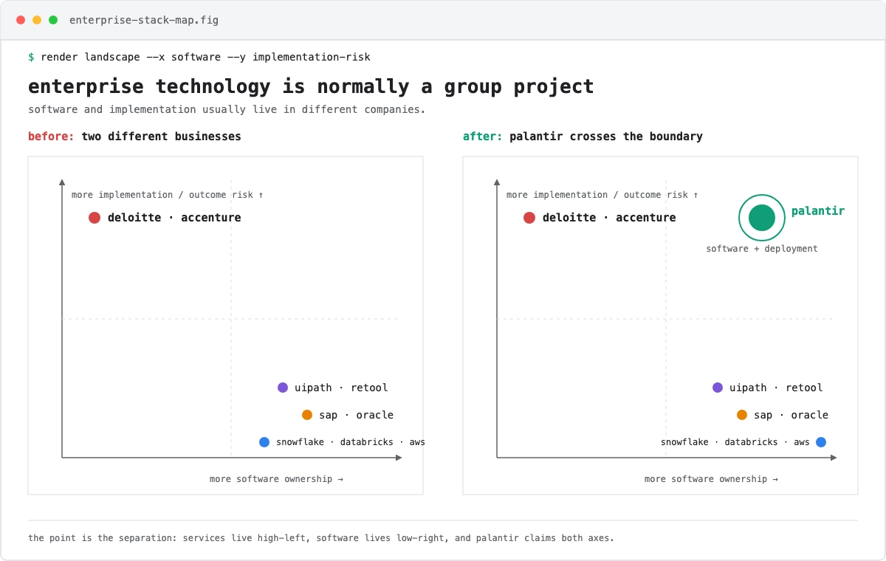The image size is (886, 561).
Task: Select the red deloitte dot in after chart
Action: click(x=529, y=218)
